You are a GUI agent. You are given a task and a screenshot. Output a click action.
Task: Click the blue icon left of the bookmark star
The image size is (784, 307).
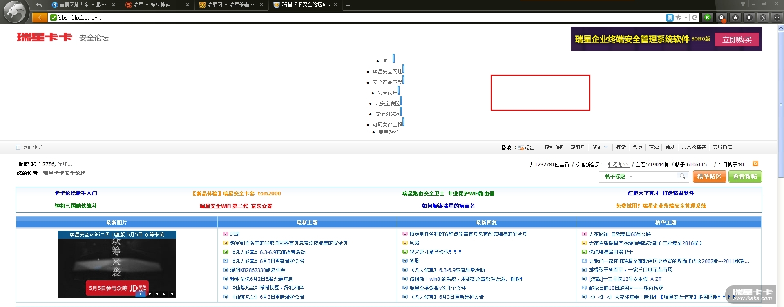click(x=670, y=18)
